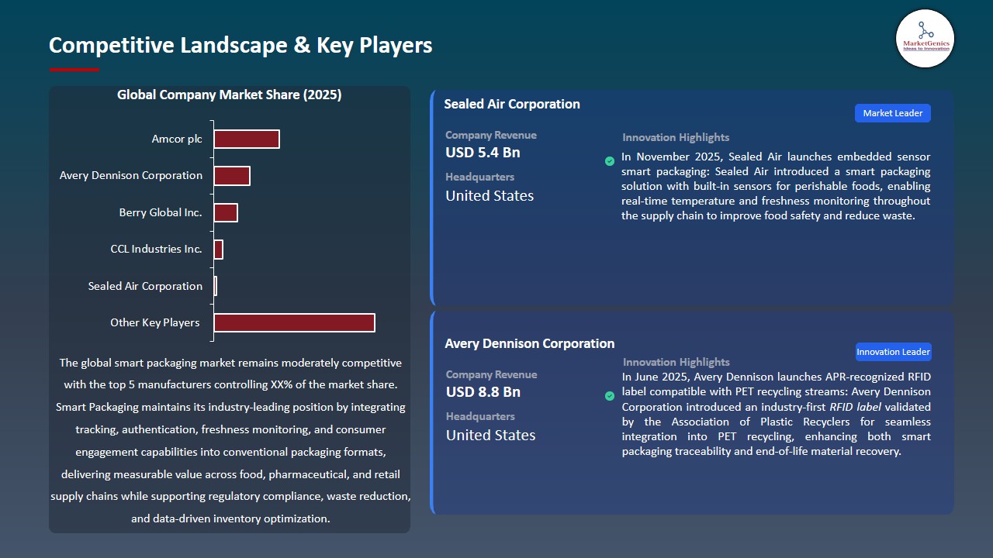
Task: Click the red underline accent below title
Action: pos(74,70)
